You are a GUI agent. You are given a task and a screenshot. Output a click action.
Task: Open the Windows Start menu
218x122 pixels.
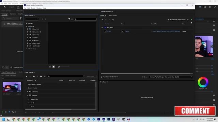[x=4, y=119]
